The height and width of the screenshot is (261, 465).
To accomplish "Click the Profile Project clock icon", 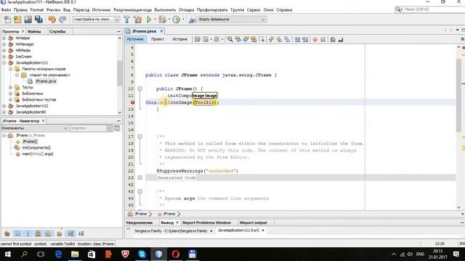I will pyautogui.click(x=177, y=20).
